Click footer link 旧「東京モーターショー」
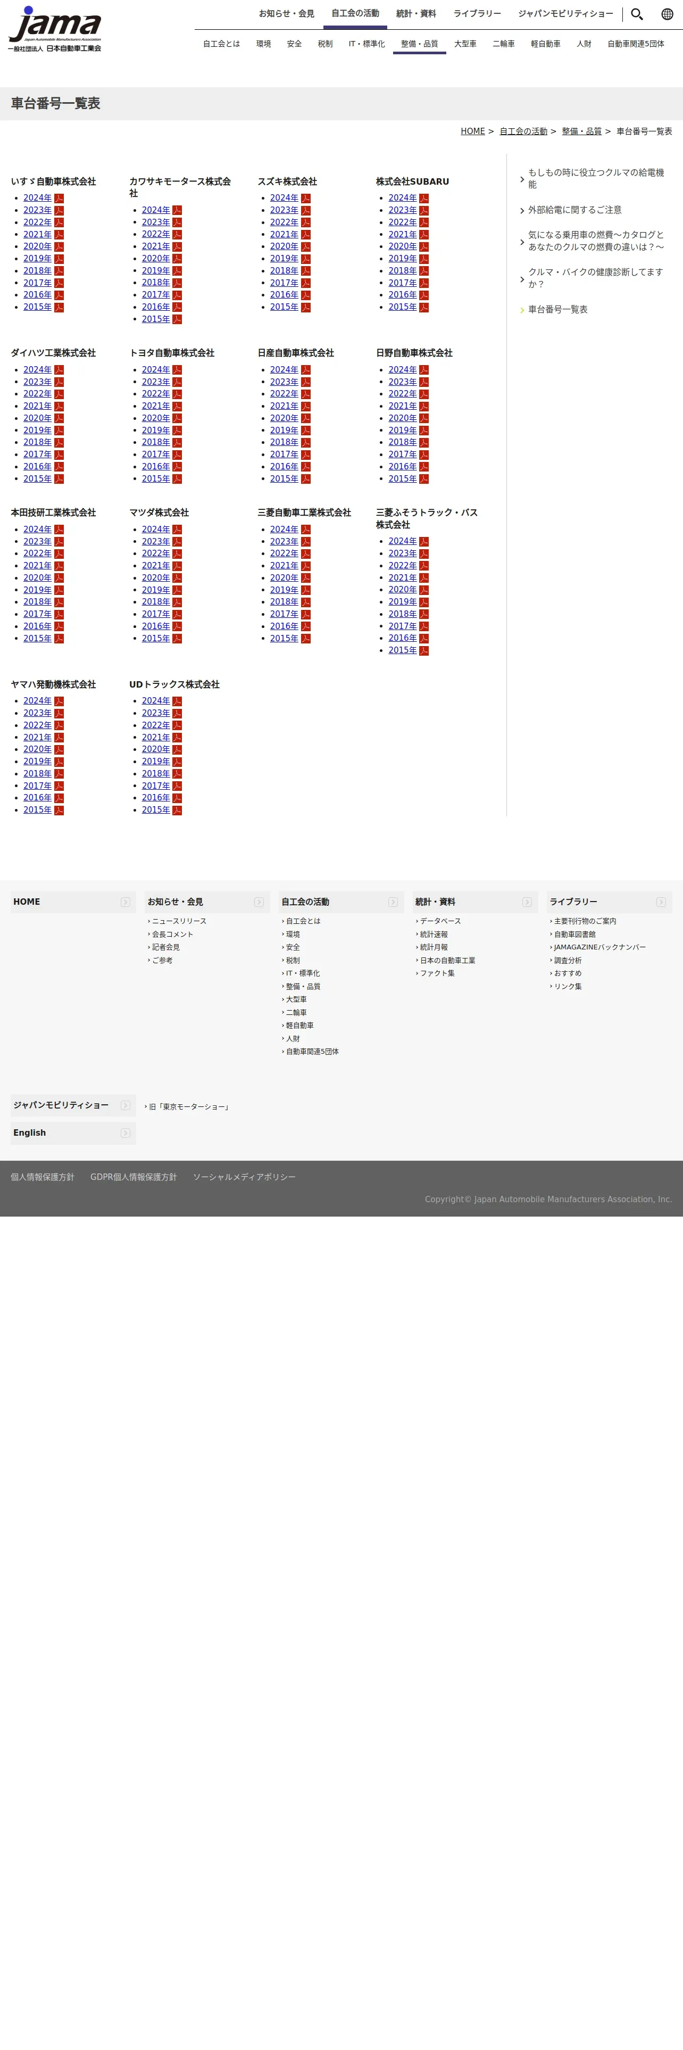The height and width of the screenshot is (2050, 683). 189,1107
